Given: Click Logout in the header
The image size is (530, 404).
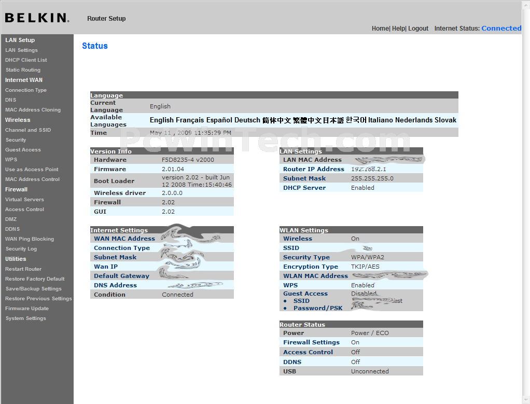Looking at the screenshot, I should click(418, 29).
